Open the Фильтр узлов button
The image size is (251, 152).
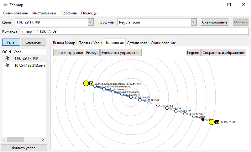pos(24,148)
